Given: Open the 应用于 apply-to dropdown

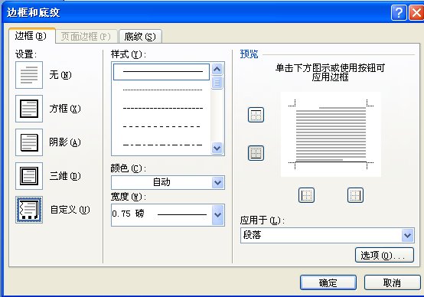Looking at the screenshot, I should (x=408, y=235).
